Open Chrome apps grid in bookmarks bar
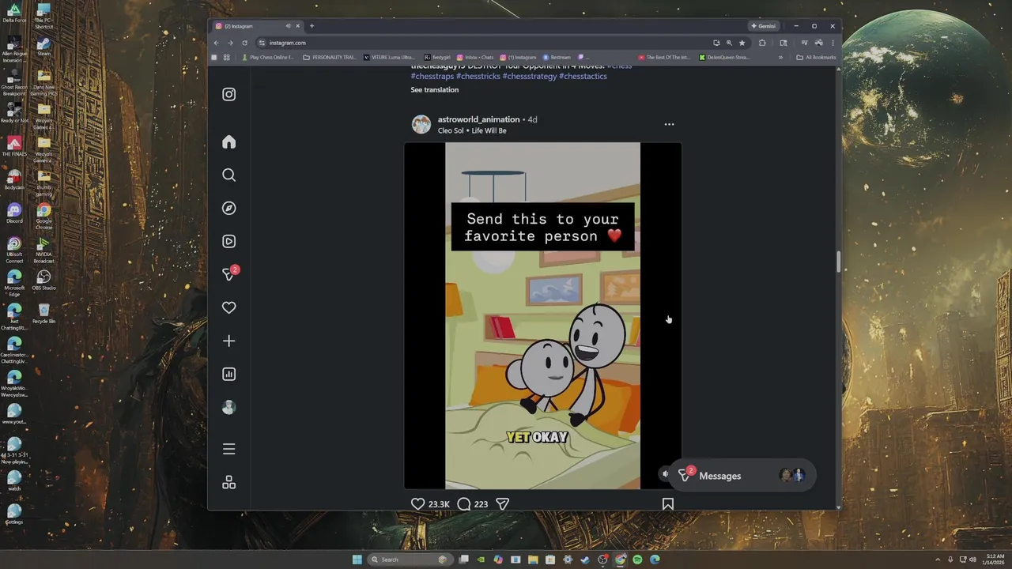 [226, 57]
